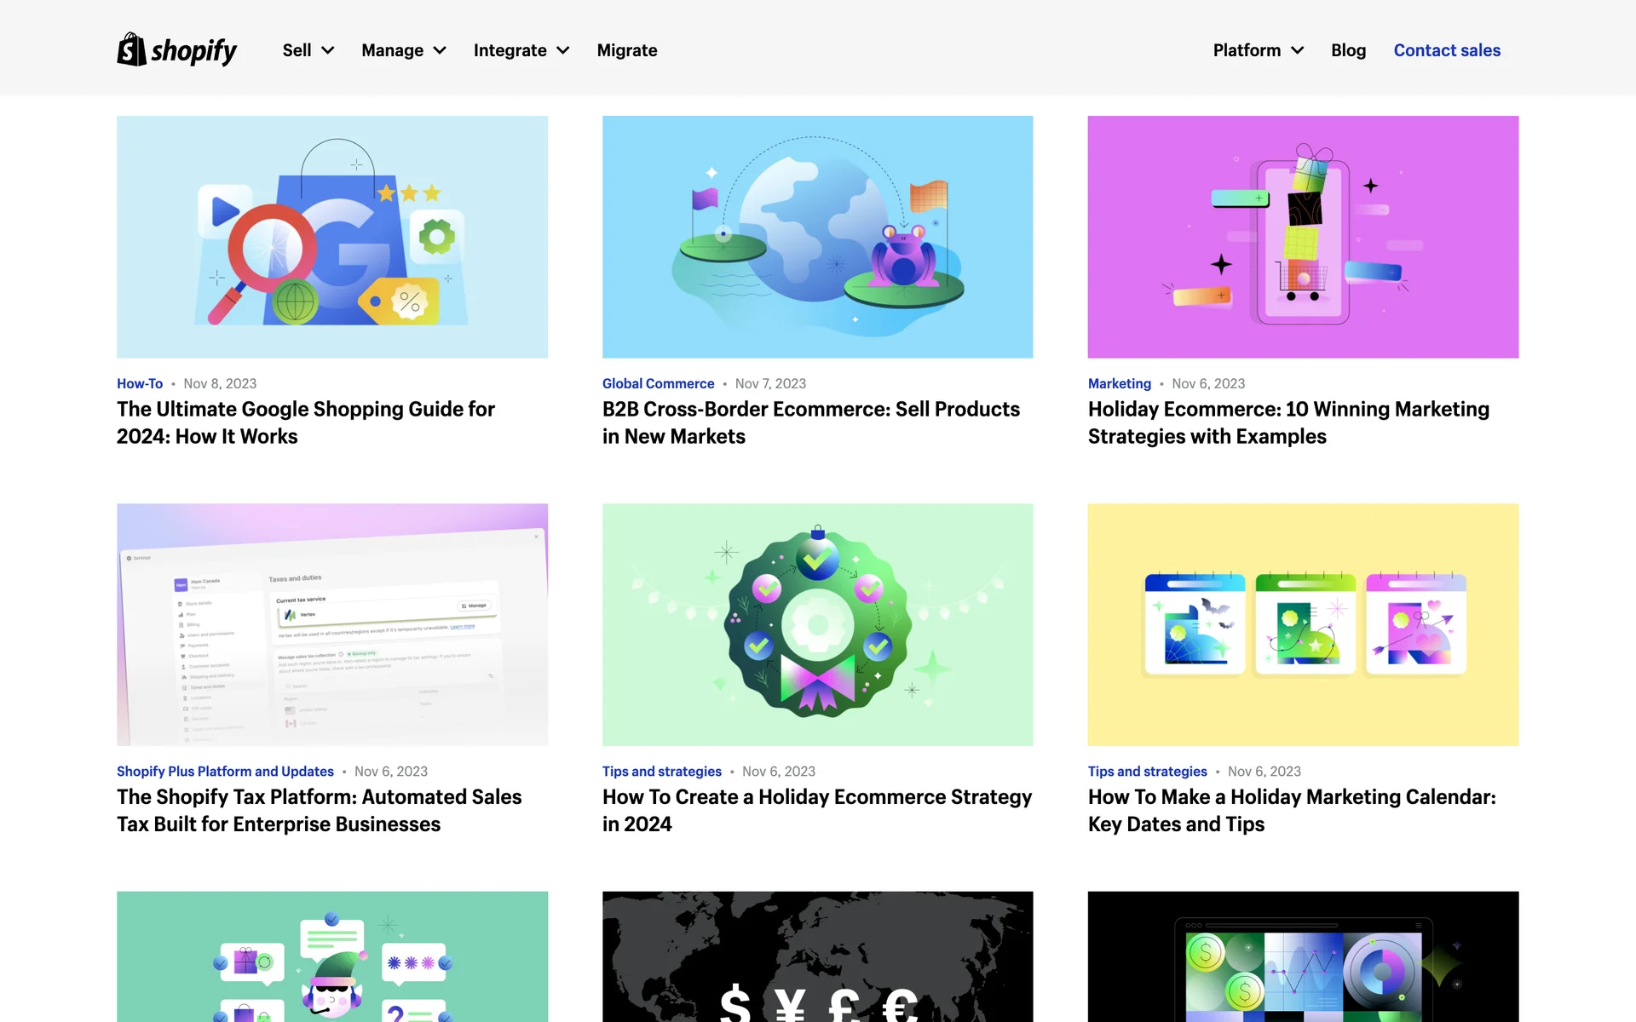The width and height of the screenshot is (1636, 1022).
Task: Click the Shopify Plus Platform and Updates category
Action: (225, 771)
